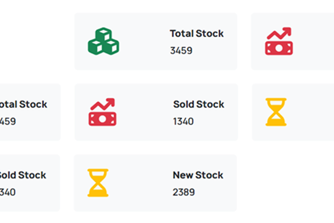Click the cropped "459" value at left edge
Viewport: 334px width, 223px height.
click(x=7, y=122)
